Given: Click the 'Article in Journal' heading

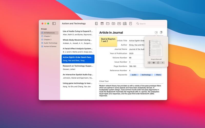Looking at the screenshot, I should 111,33.
